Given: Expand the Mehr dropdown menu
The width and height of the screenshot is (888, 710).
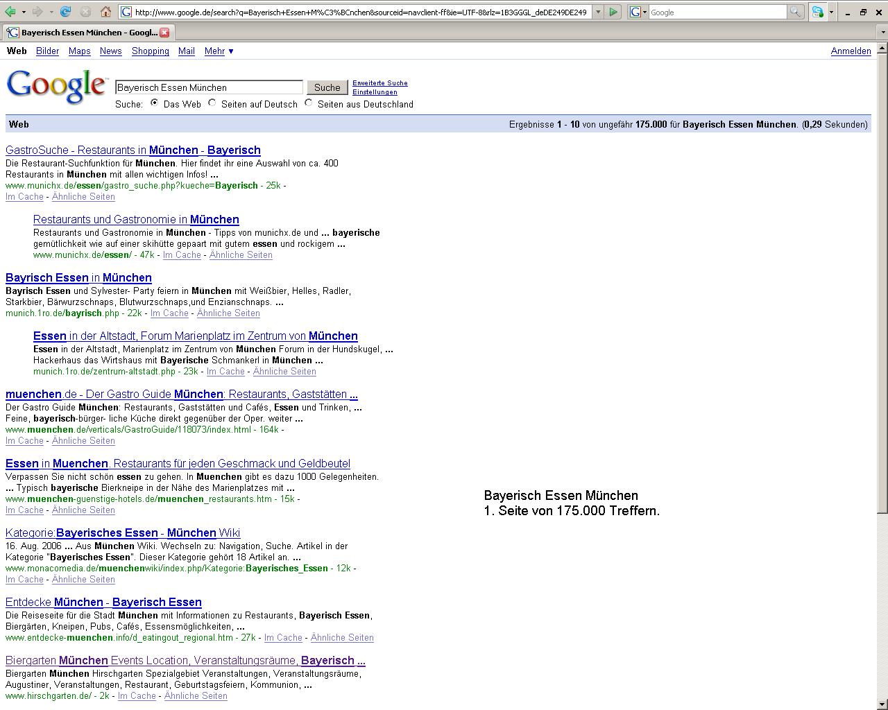Looking at the screenshot, I should (219, 51).
